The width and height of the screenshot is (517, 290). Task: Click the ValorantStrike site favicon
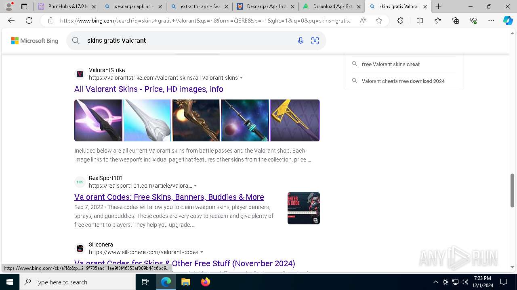coord(80,74)
